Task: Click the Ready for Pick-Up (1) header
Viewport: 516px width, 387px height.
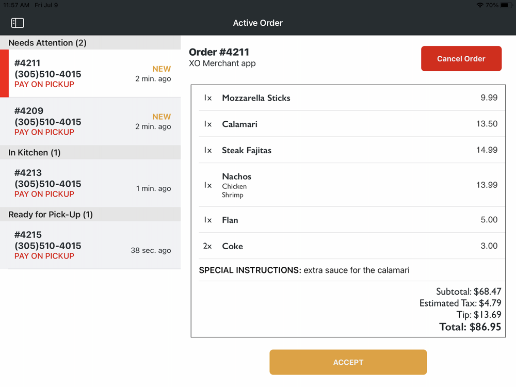Action: pos(90,214)
